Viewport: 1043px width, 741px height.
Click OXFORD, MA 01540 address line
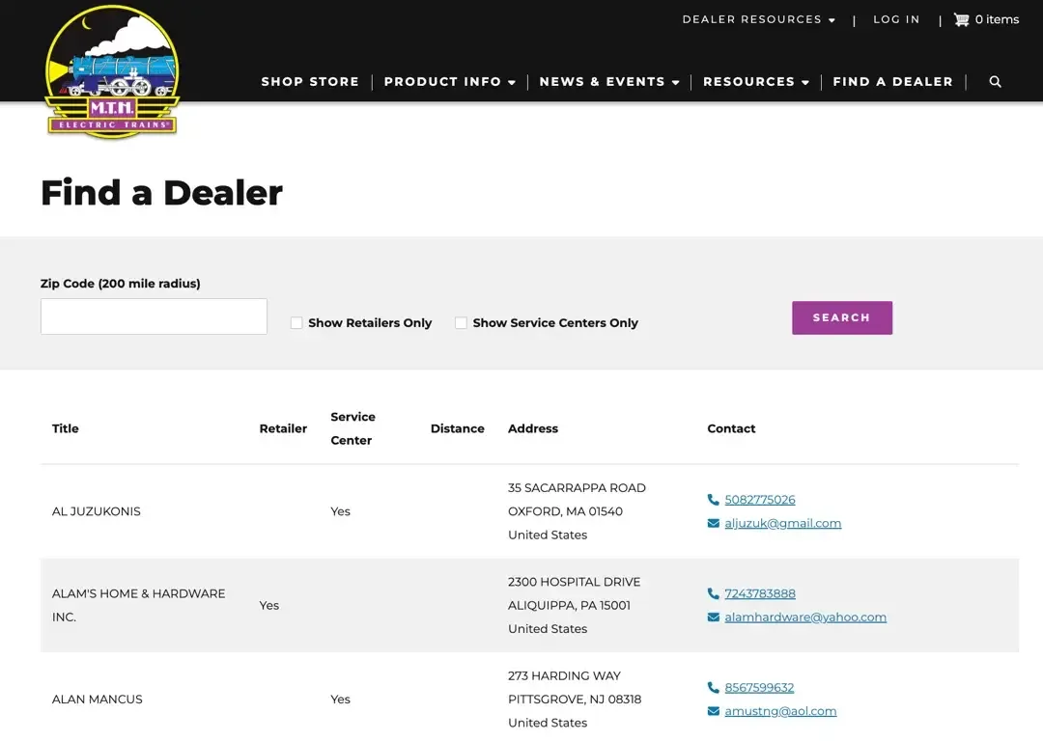[565, 511]
